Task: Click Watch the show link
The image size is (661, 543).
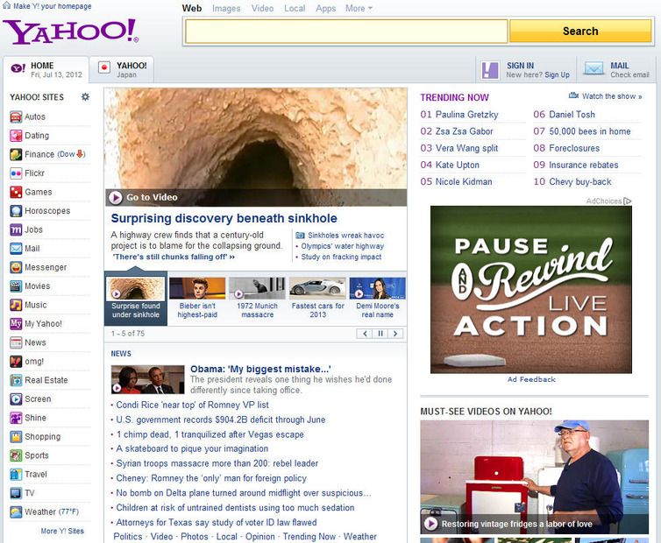Action: point(612,96)
